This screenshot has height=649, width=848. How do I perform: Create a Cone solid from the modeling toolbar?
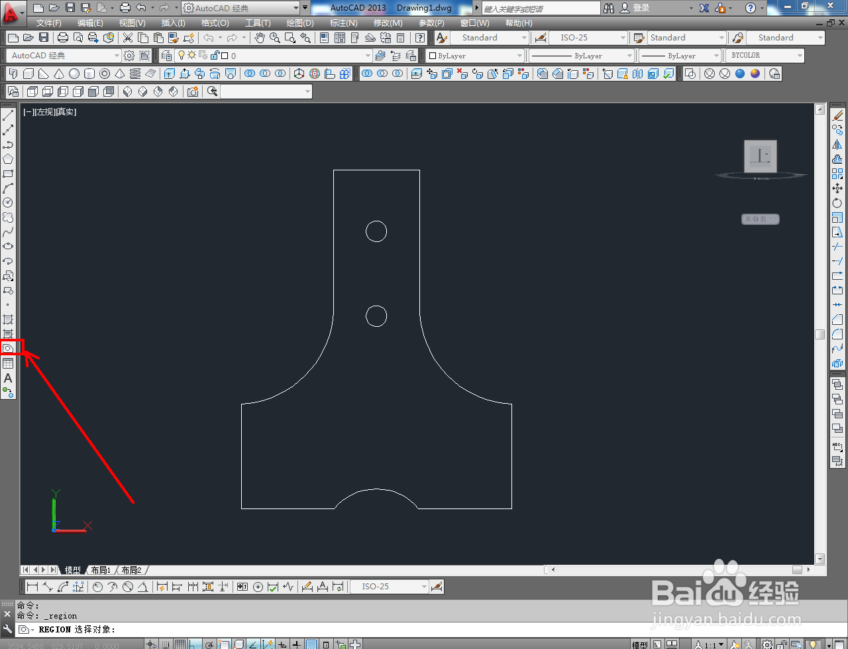click(x=59, y=74)
